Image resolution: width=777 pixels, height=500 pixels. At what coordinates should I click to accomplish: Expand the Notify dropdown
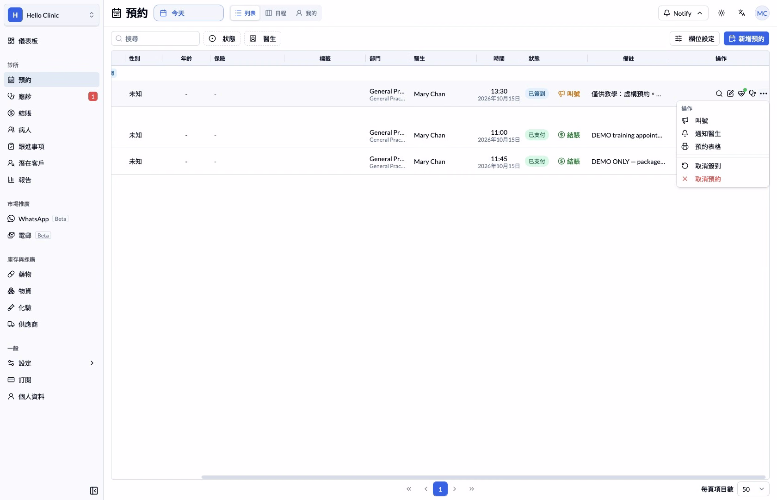point(683,13)
